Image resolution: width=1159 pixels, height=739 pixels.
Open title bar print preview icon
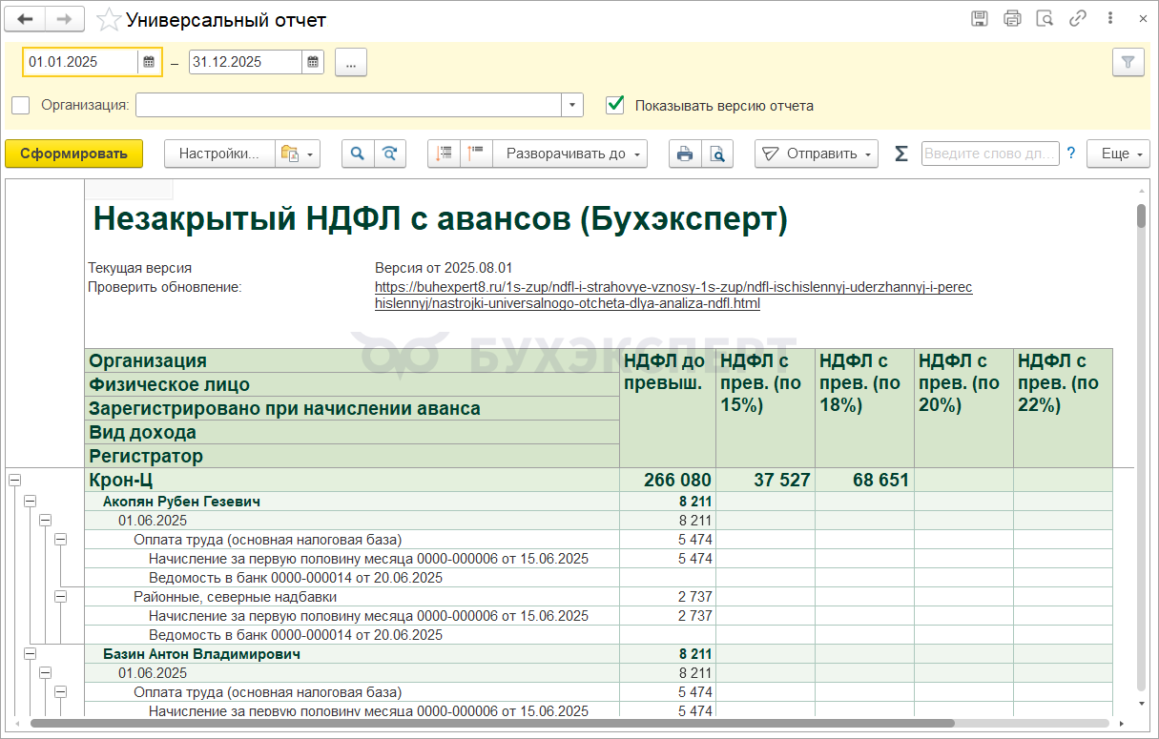1045,19
